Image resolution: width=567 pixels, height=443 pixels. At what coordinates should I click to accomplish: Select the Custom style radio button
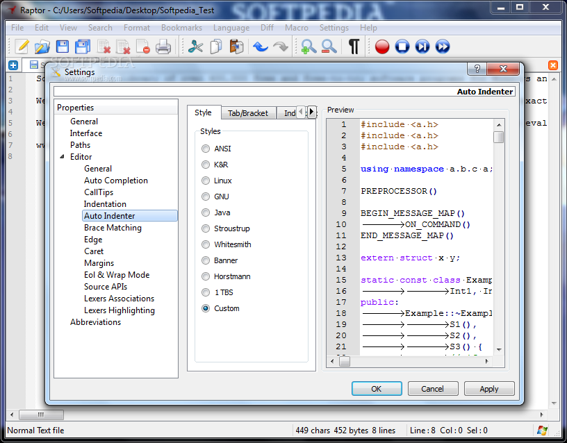[206, 308]
